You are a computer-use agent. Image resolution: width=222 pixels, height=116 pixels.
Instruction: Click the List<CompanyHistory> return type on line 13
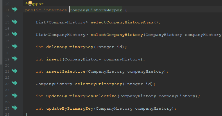tap(62, 22)
